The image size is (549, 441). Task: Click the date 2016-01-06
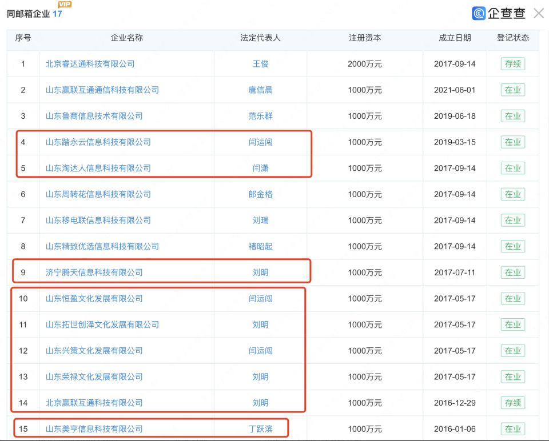(455, 429)
